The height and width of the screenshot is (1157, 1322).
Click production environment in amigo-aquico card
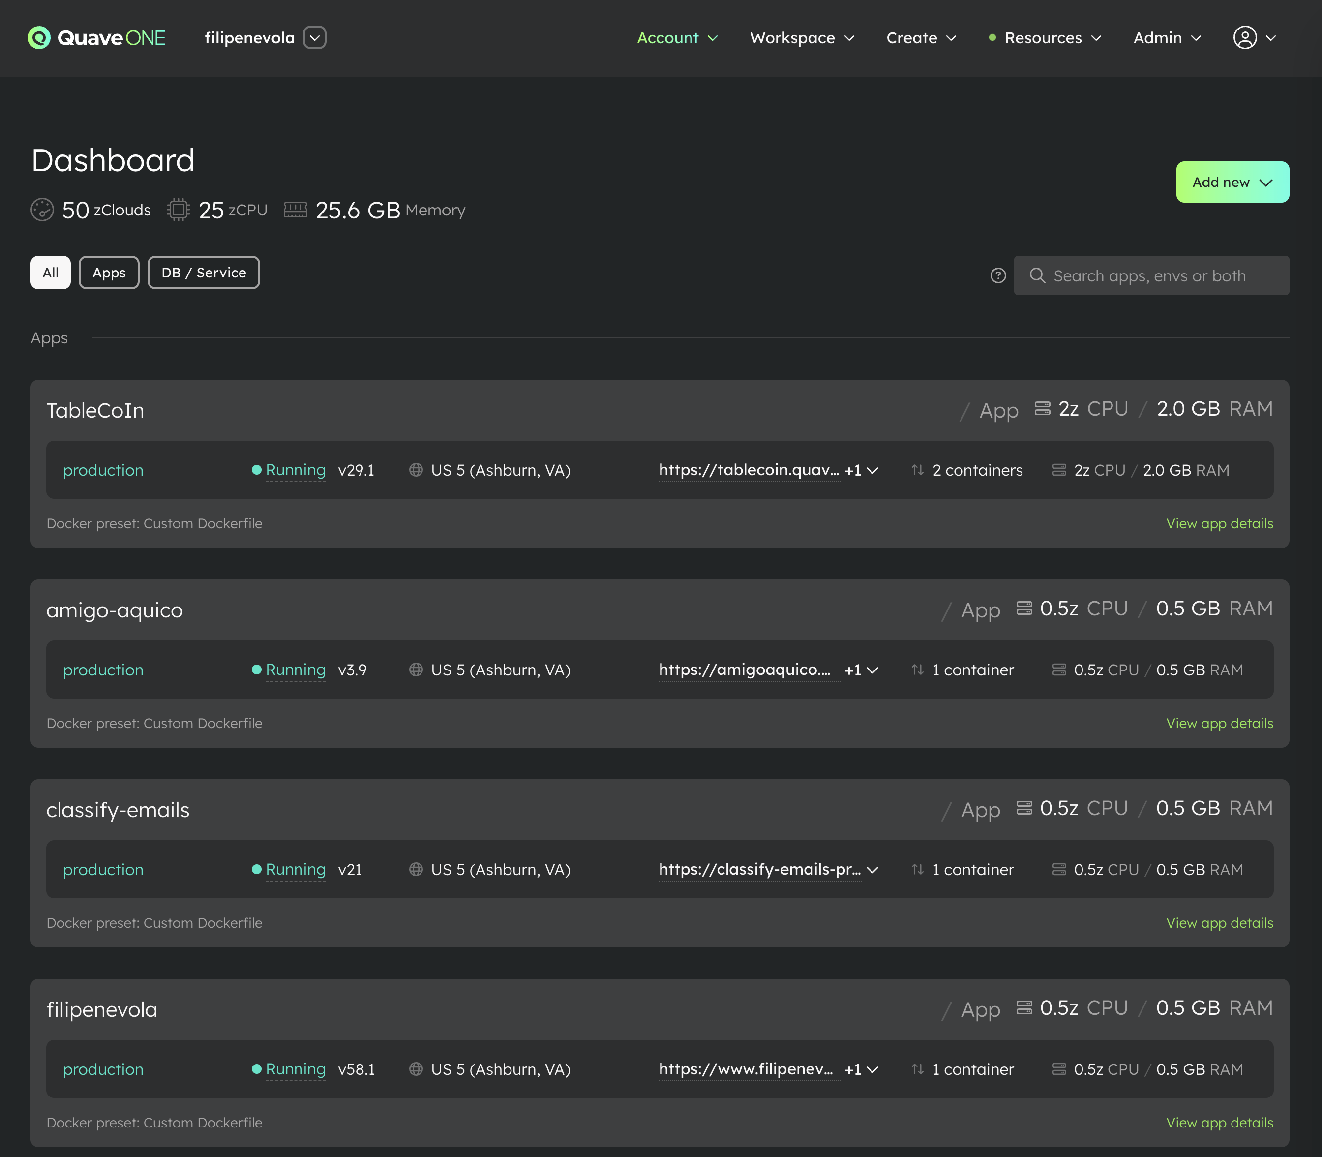click(x=103, y=670)
